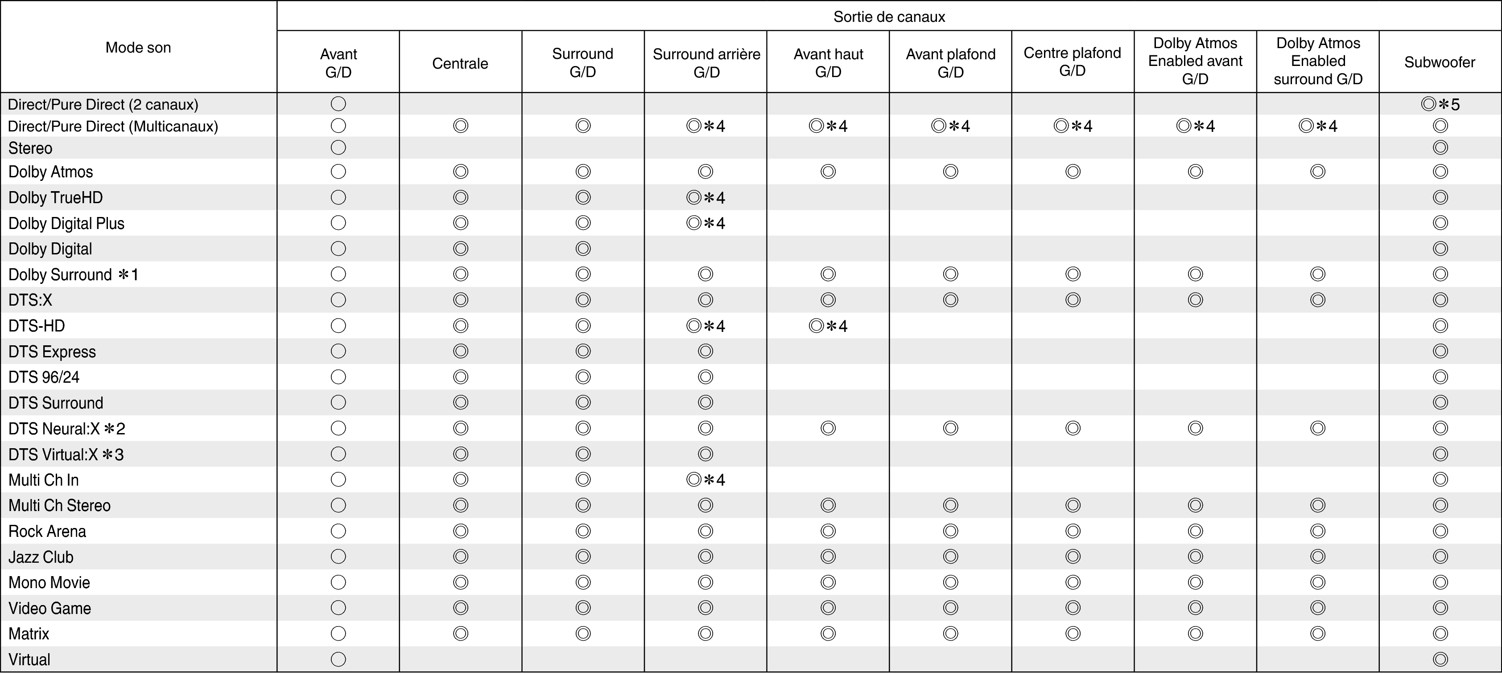Click the Surround G/D double-circle for Multi Ch In
Screen dimensions: 1502x675
pos(583,480)
